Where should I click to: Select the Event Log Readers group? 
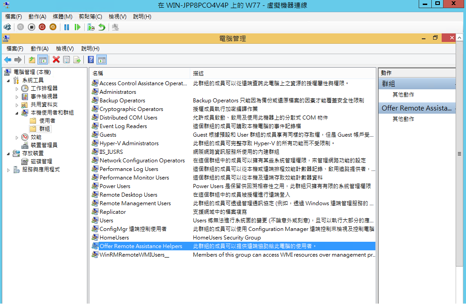(x=123, y=126)
